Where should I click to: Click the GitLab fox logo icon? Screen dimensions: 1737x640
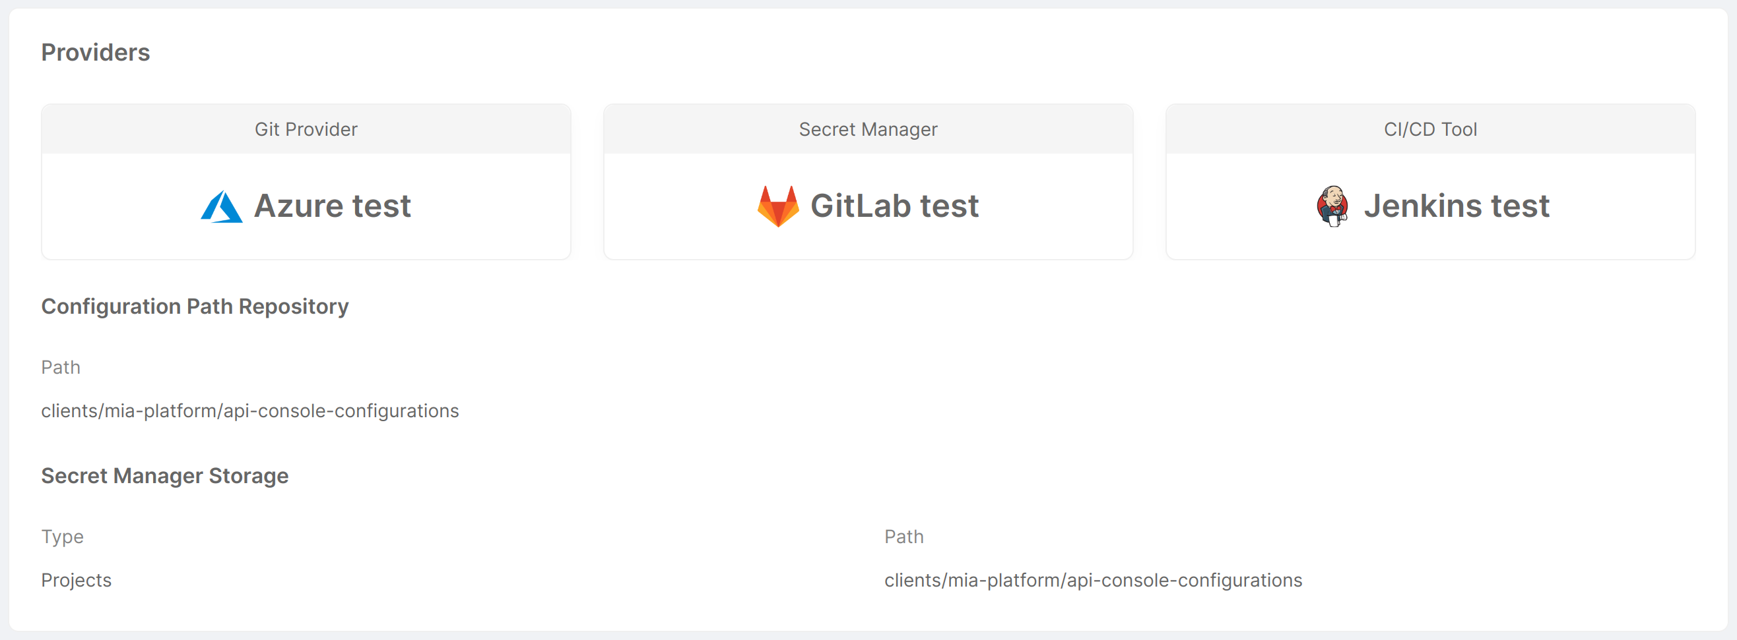(777, 206)
